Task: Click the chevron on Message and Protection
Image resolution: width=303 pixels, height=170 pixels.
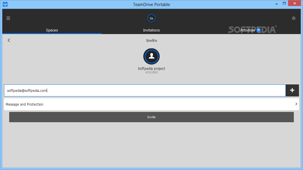Action: click(296, 104)
